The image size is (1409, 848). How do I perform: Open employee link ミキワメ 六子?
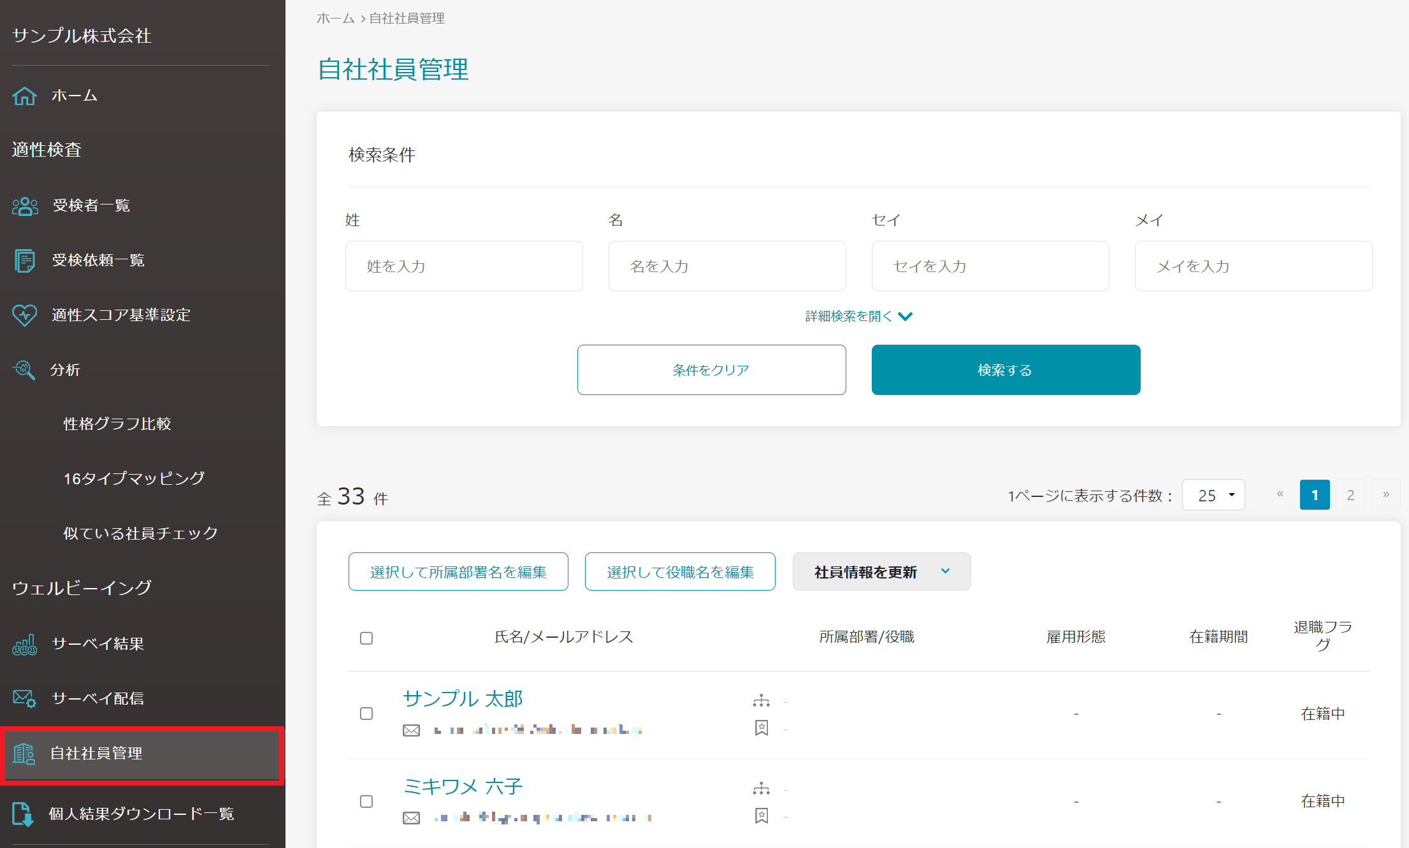click(x=463, y=787)
